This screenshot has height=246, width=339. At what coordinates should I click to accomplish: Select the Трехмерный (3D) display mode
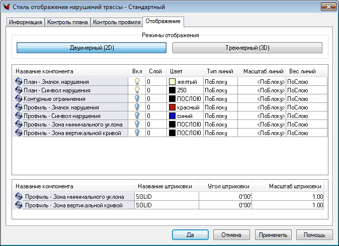coord(247,48)
